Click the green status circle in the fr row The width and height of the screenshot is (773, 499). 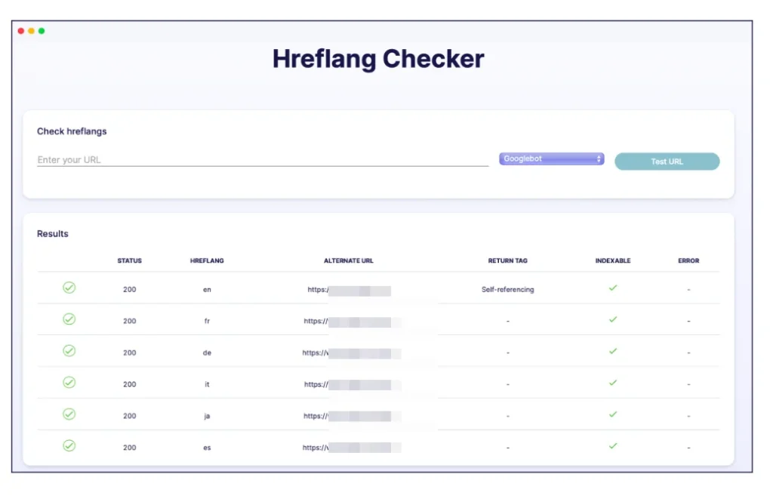pos(69,319)
